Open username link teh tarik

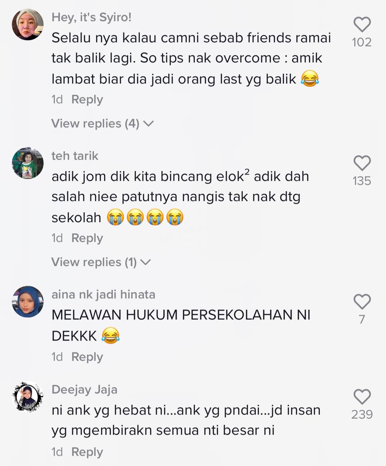click(x=75, y=156)
